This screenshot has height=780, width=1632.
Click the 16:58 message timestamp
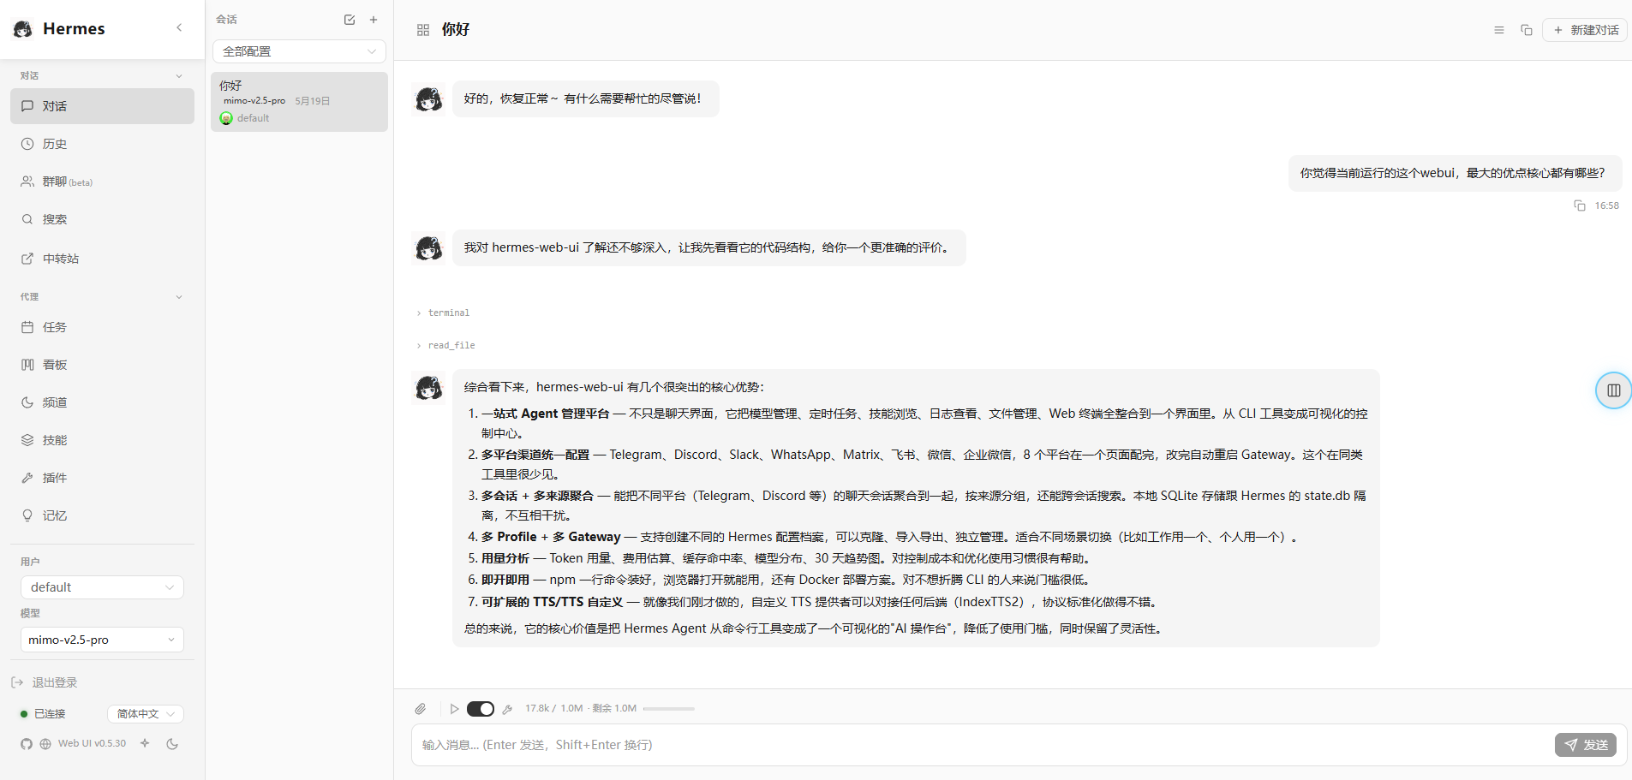tap(1606, 205)
